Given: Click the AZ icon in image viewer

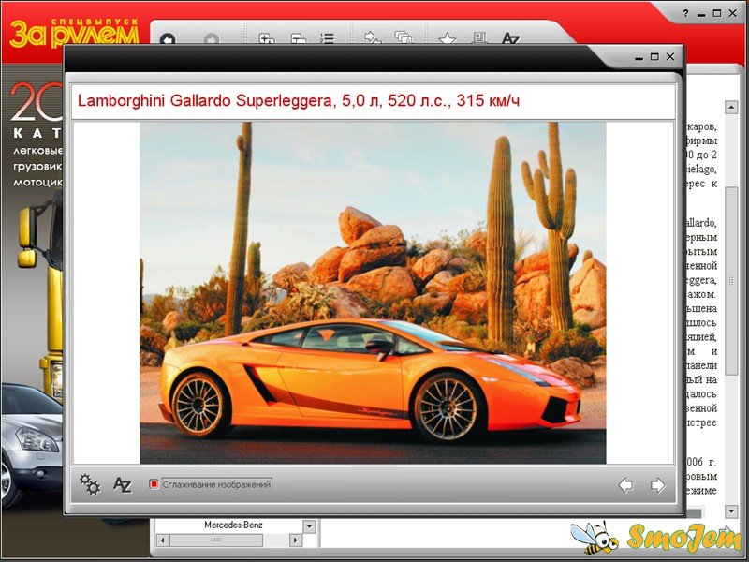Looking at the screenshot, I should 123,484.
